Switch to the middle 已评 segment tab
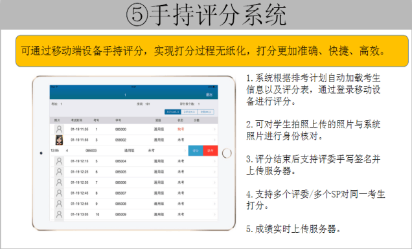This screenshot has width=412, height=249. 189,112
